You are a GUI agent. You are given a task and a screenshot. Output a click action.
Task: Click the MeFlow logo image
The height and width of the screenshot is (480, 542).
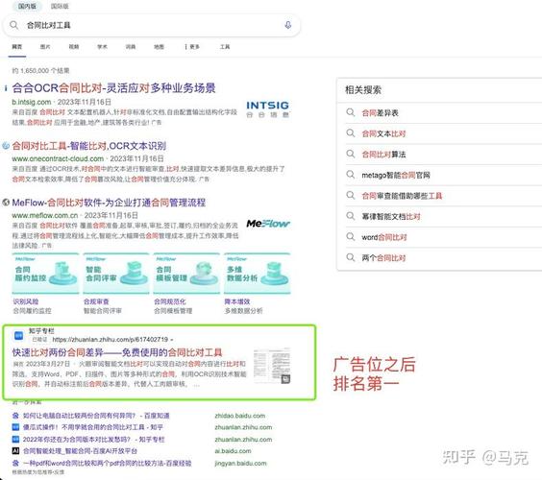268,224
